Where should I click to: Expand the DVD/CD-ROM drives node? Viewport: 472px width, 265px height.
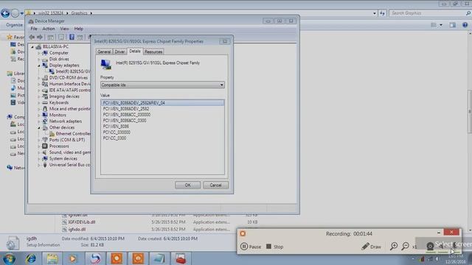click(x=39, y=78)
